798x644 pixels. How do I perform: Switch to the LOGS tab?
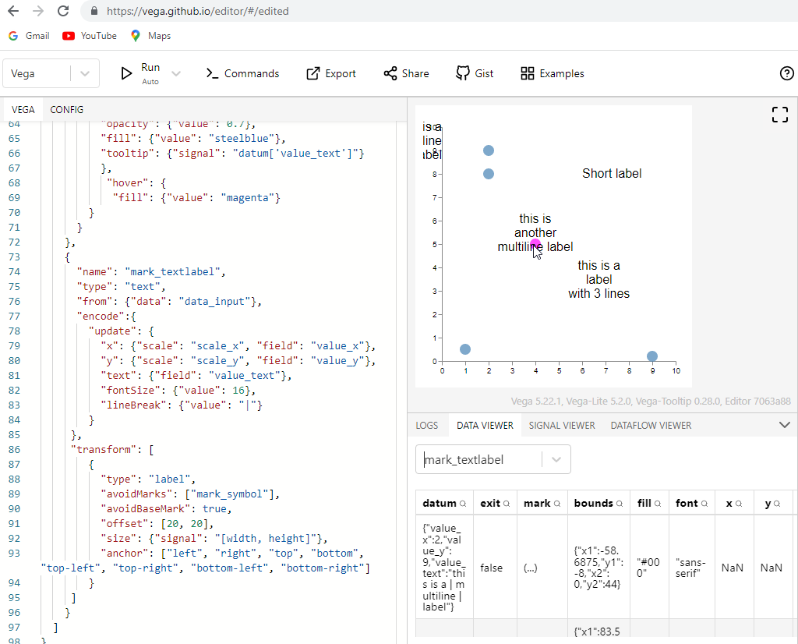click(x=427, y=425)
